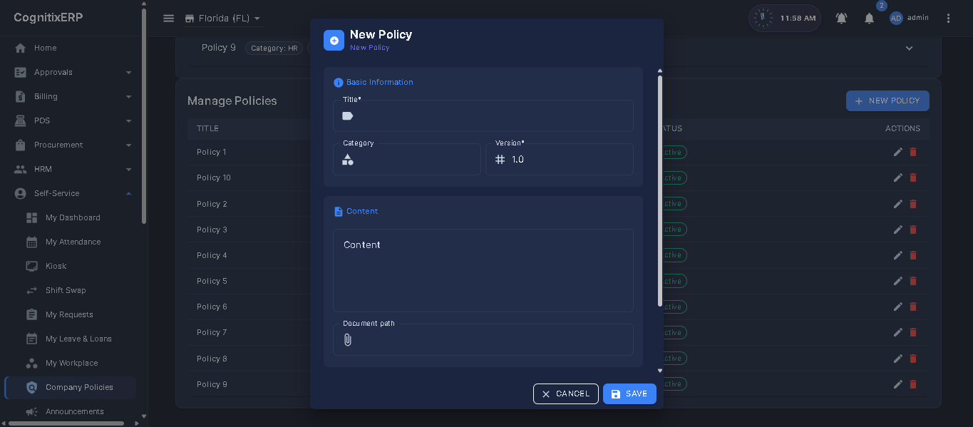Delete Policy 2 via trash icon
The image size is (973, 427).
coord(913,204)
